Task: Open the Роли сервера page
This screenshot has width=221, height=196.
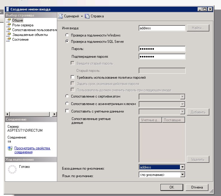Action: click(23, 25)
